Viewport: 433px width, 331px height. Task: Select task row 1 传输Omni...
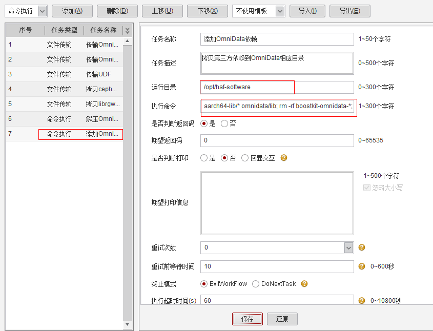65,45
